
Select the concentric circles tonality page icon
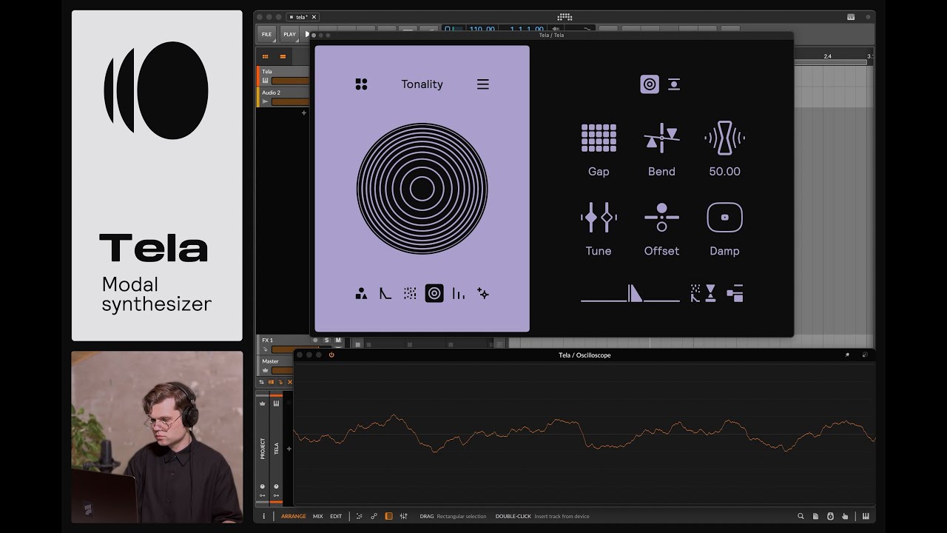coord(434,294)
